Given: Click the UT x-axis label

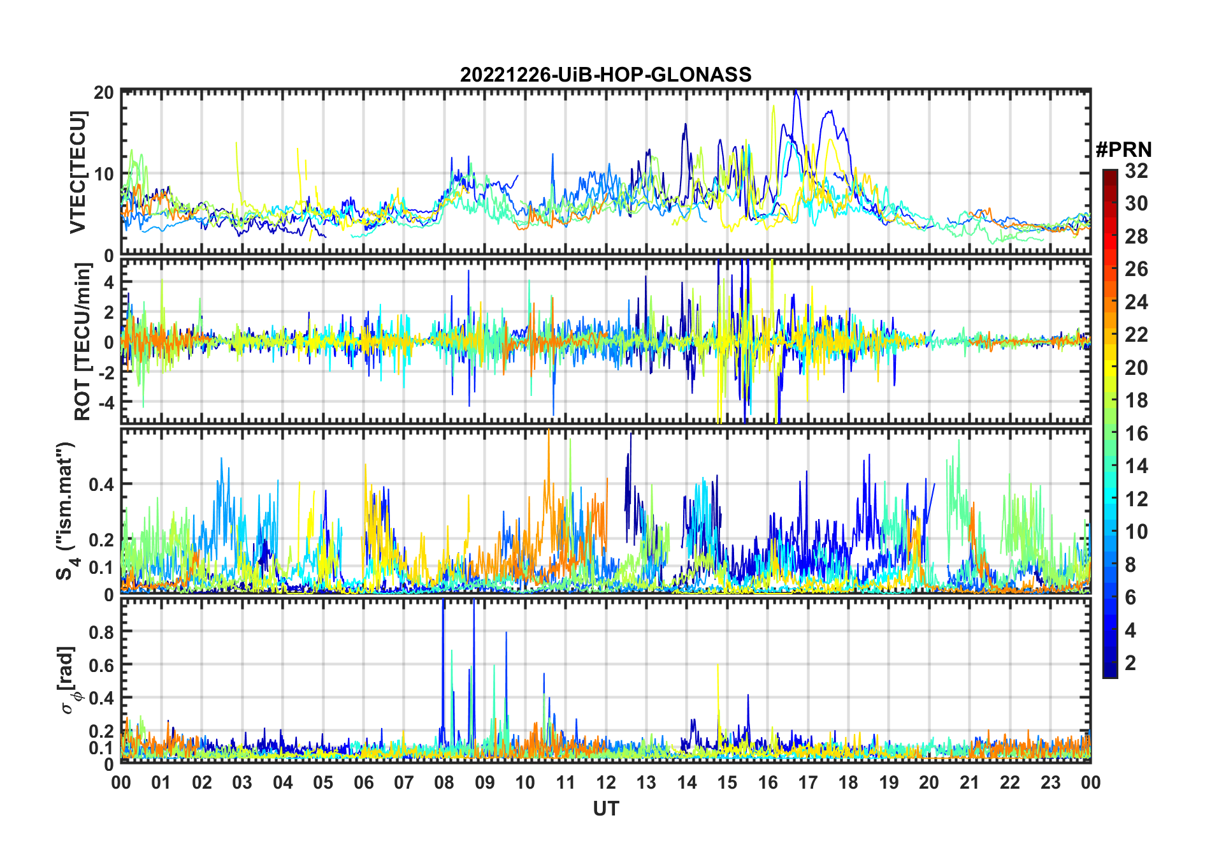Looking at the screenshot, I should tap(605, 808).
